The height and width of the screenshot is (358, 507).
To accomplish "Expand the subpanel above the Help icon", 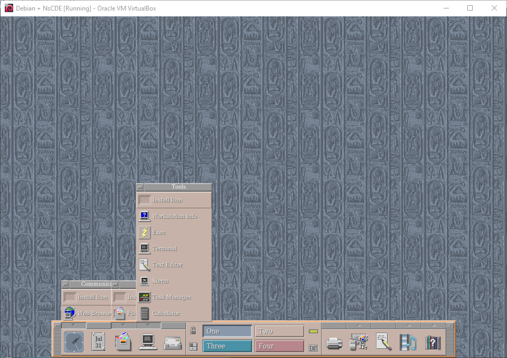I will (433, 325).
